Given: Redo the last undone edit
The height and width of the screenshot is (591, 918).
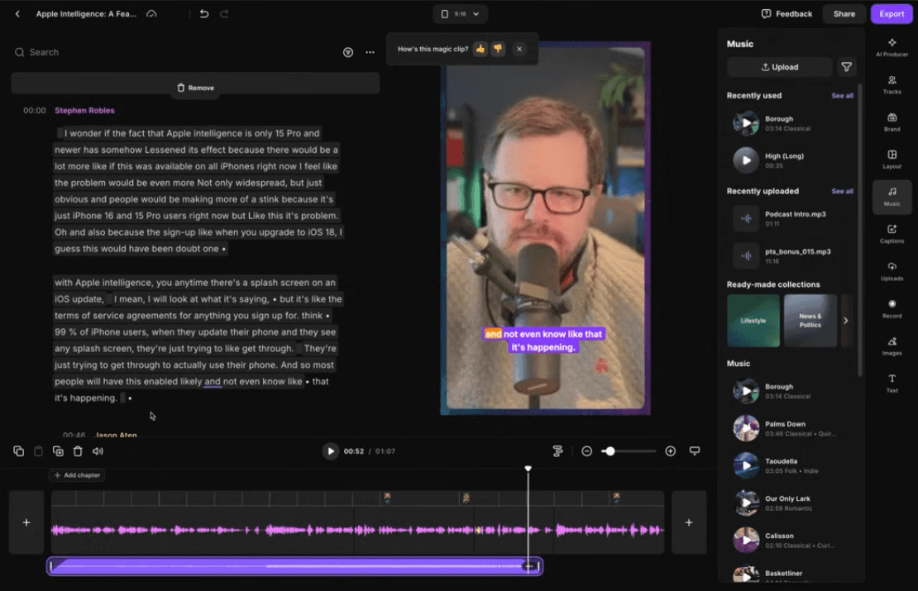Looking at the screenshot, I should (x=224, y=13).
